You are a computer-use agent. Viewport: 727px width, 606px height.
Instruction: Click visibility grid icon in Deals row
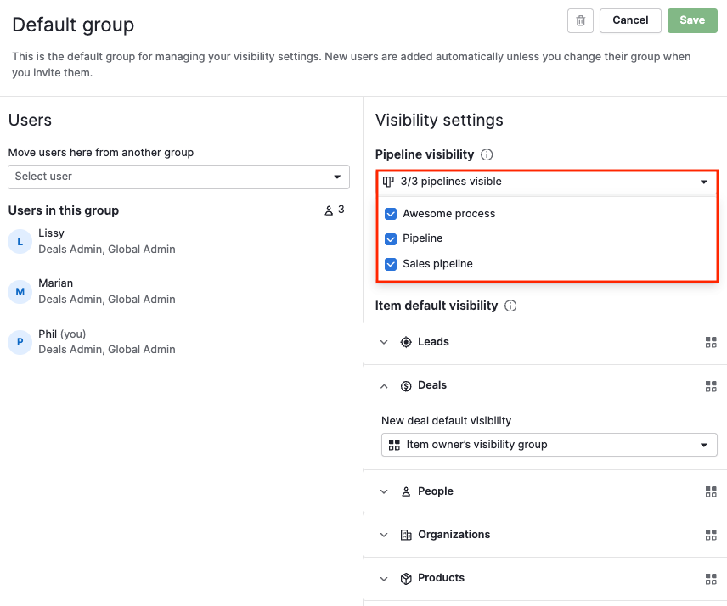point(710,386)
